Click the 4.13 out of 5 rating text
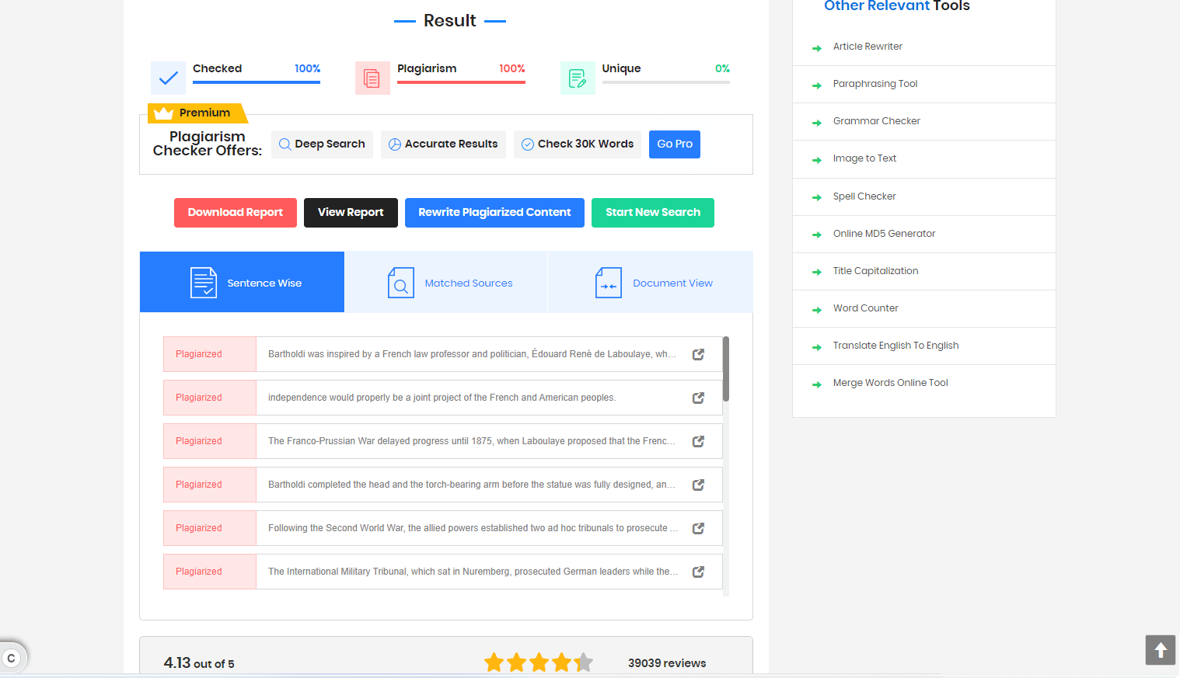 coord(199,663)
